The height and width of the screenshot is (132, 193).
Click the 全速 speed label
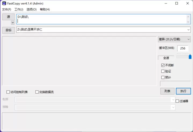(166, 58)
